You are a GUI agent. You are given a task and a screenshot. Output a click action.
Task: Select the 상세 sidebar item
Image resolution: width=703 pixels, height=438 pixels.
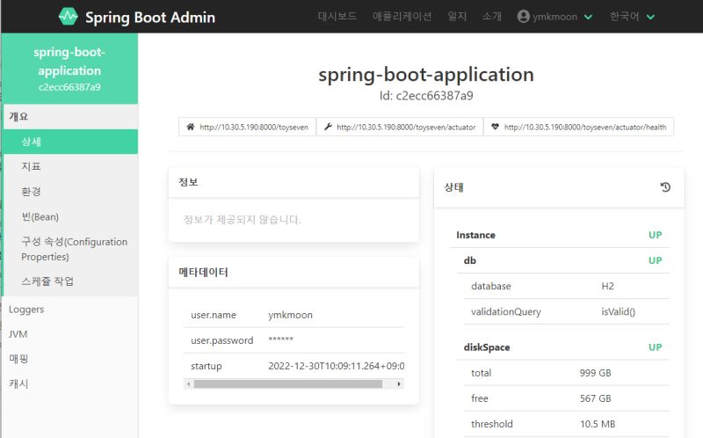[70, 142]
